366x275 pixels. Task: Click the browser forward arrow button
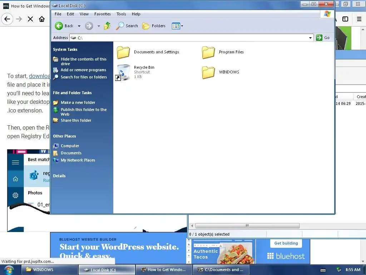(x=19, y=19)
